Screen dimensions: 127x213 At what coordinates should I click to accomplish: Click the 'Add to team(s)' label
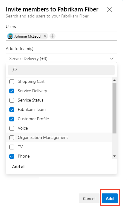20,49
